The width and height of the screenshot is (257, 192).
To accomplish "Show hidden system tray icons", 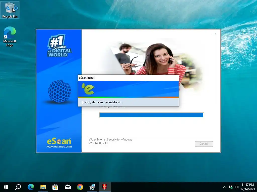I will pyautogui.click(x=225, y=187).
